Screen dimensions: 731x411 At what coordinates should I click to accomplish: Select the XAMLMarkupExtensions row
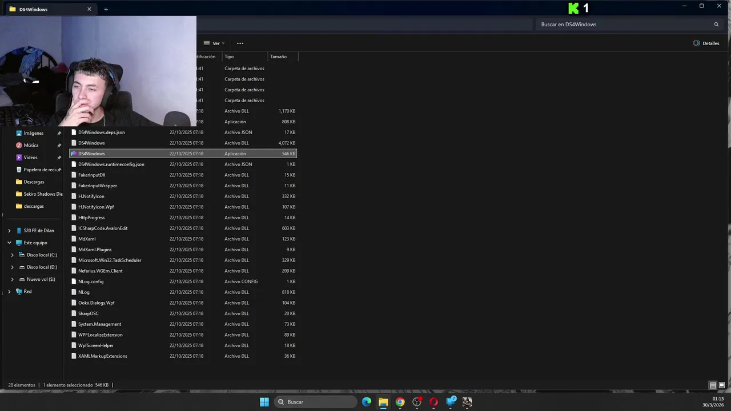(x=183, y=356)
